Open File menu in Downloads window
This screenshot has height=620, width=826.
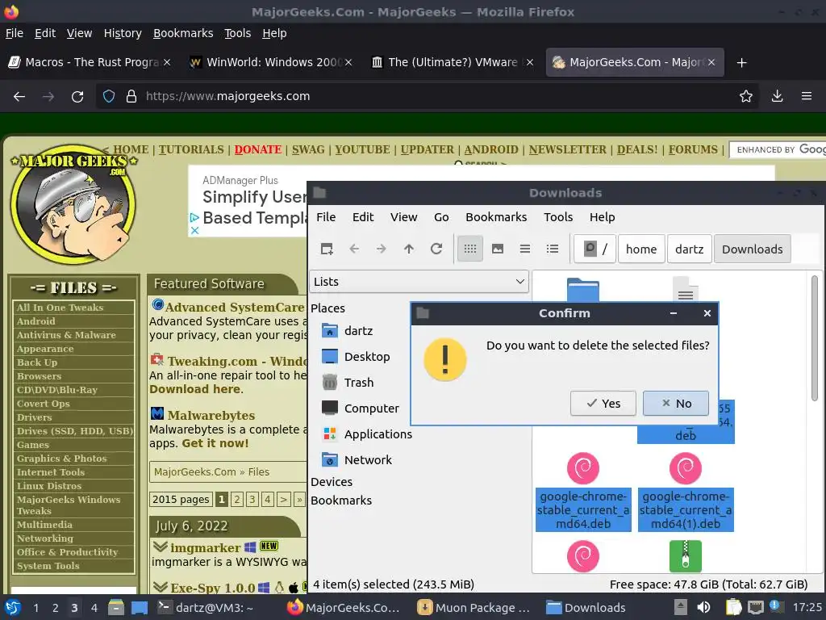326,217
